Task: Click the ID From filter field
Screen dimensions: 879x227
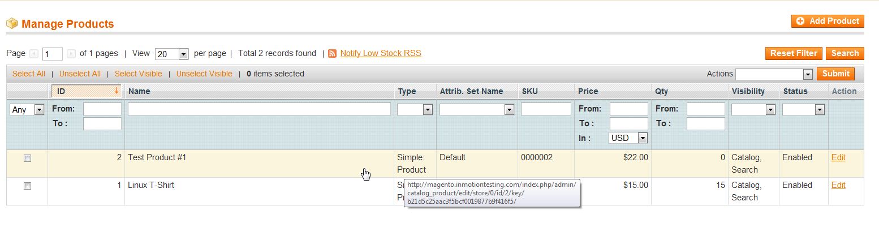Action: 102,109
